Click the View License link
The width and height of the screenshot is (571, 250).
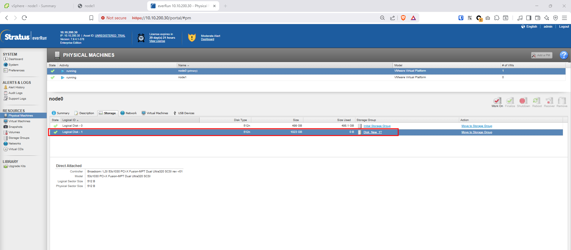click(x=157, y=41)
